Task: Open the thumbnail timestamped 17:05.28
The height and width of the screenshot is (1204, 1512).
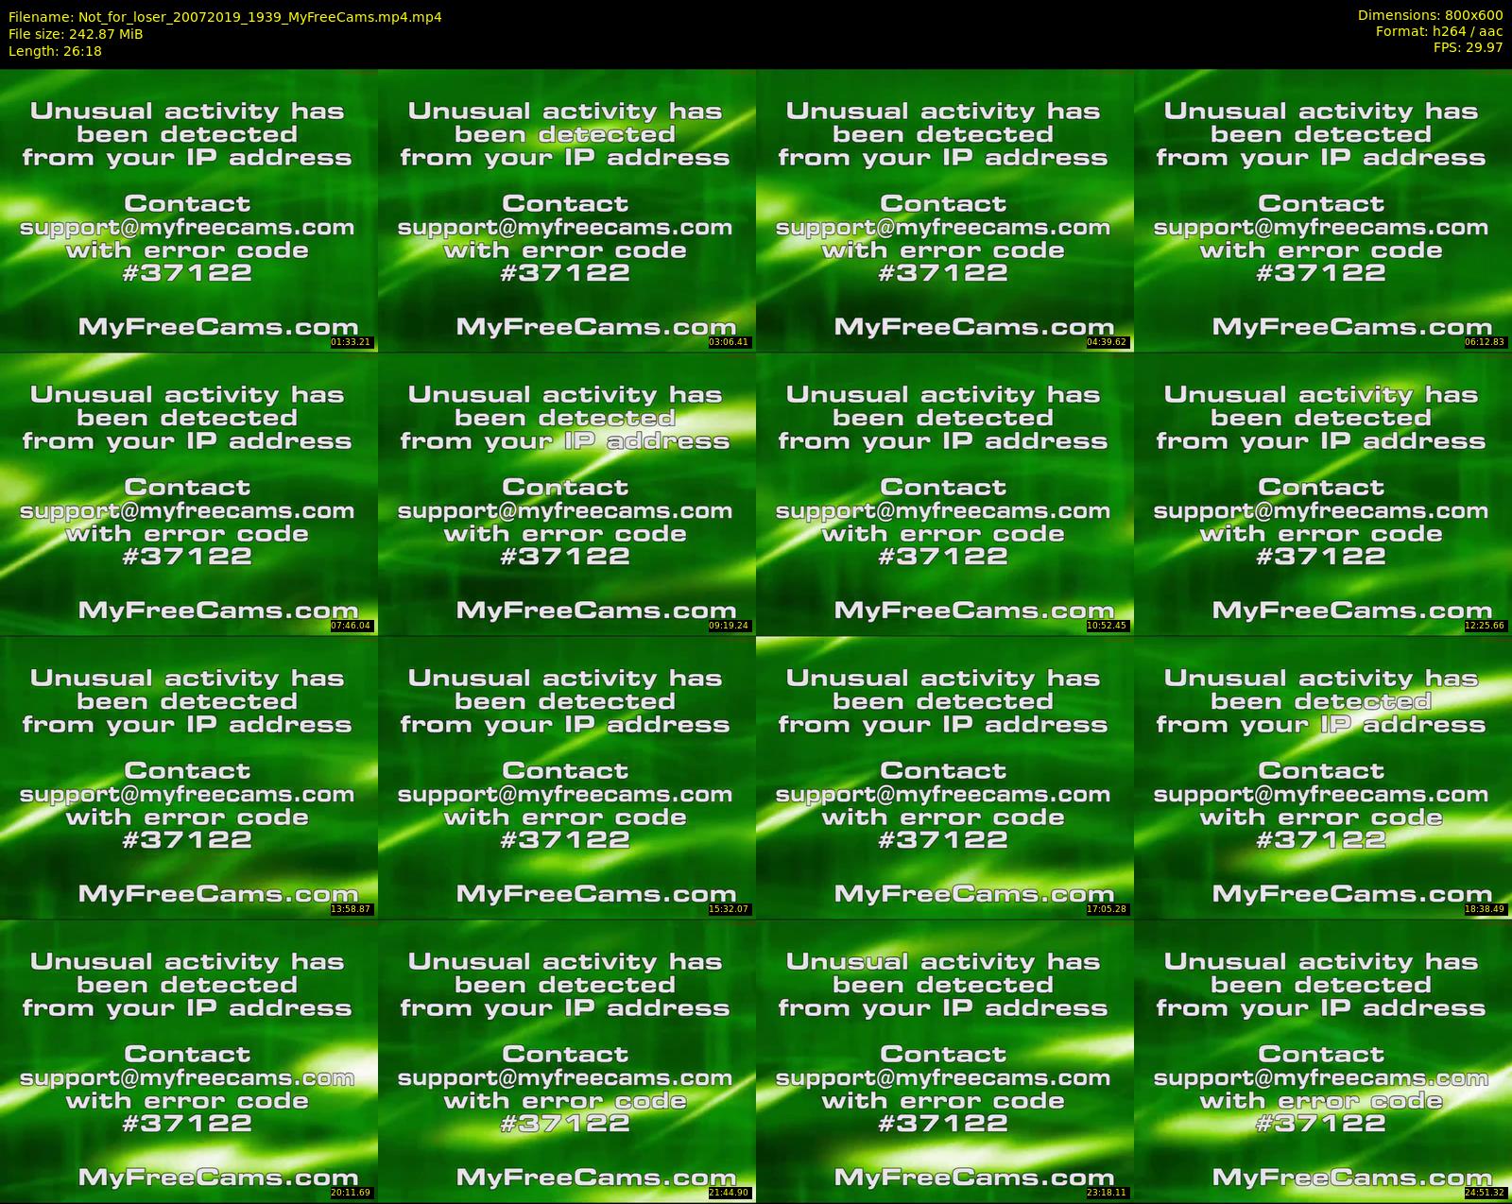Action: click(x=945, y=777)
